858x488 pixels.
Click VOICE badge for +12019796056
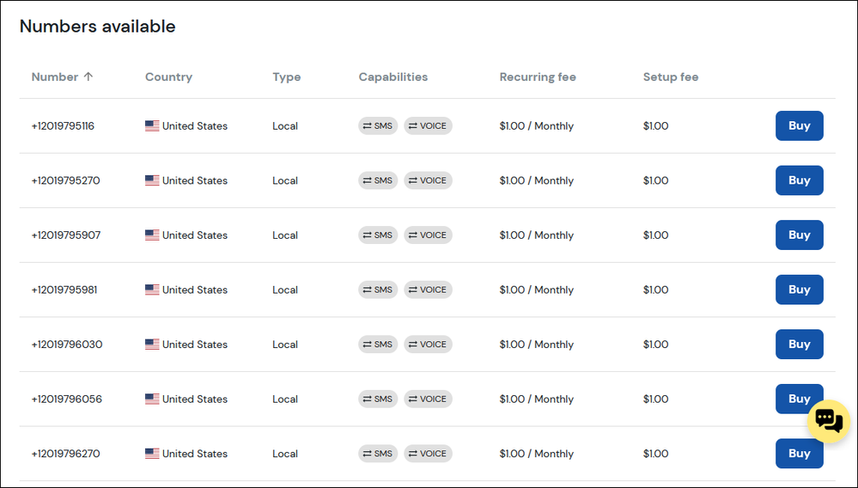pyautogui.click(x=428, y=400)
